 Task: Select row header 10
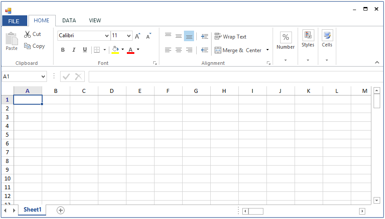[7, 179]
